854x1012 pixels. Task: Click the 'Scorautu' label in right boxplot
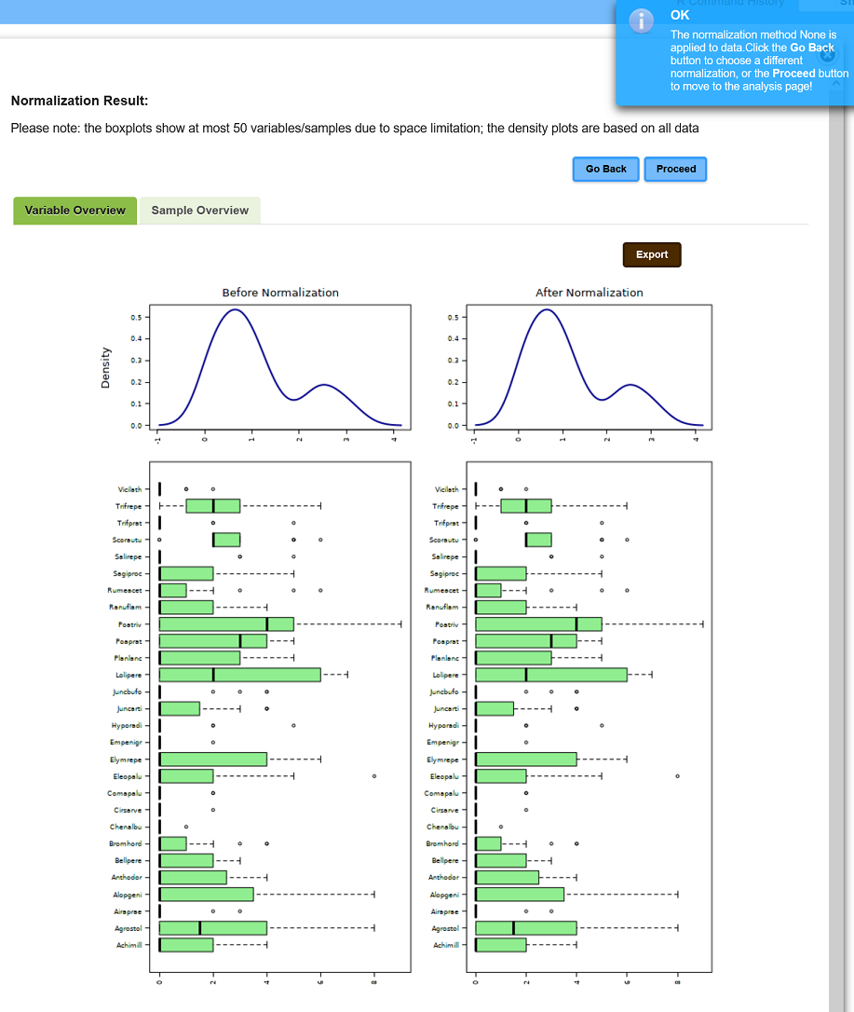(x=444, y=540)
